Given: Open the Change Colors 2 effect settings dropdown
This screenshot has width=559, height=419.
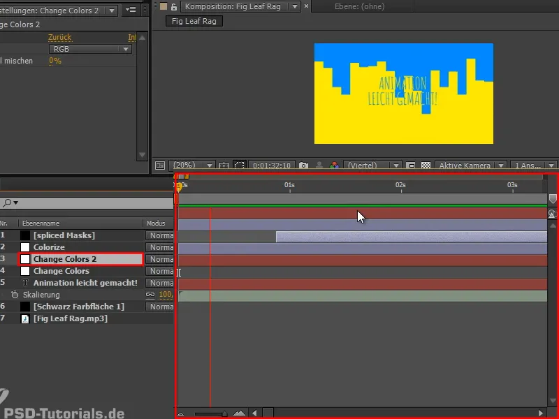Looking at the screenshot, I should [x=112, y=10].
